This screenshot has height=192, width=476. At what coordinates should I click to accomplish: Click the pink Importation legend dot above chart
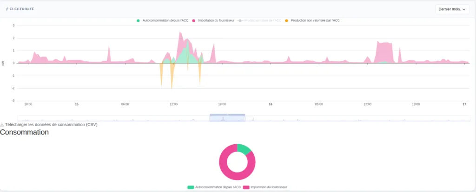(194, 20)
